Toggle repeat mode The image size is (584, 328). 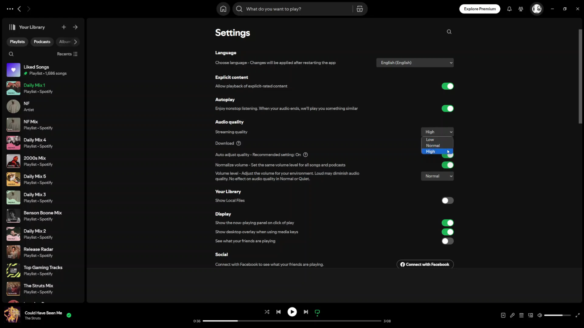point(317,312)
